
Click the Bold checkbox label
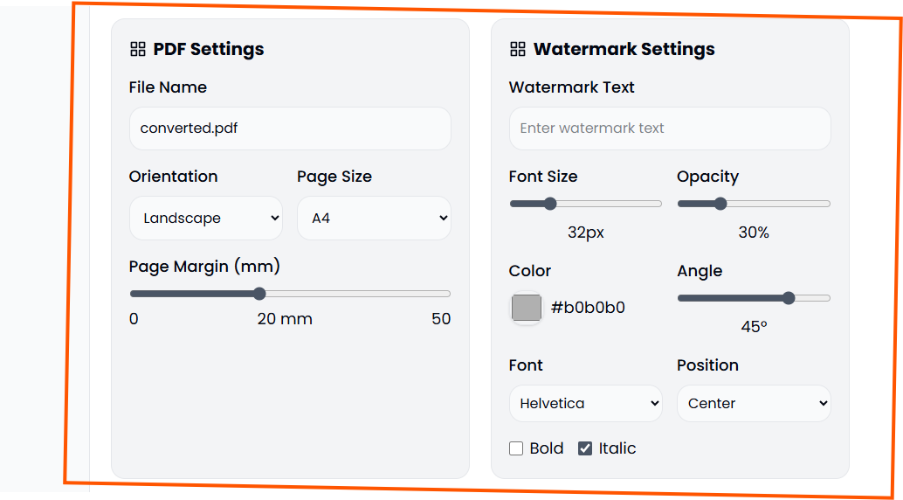pos(547,448)
